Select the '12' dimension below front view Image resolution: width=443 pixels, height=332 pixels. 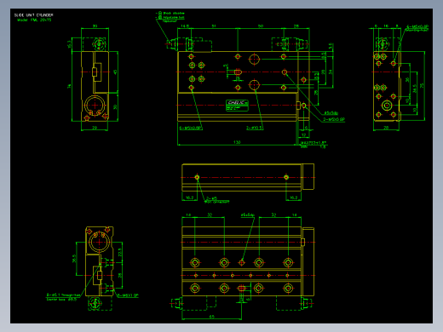(303, 135)
